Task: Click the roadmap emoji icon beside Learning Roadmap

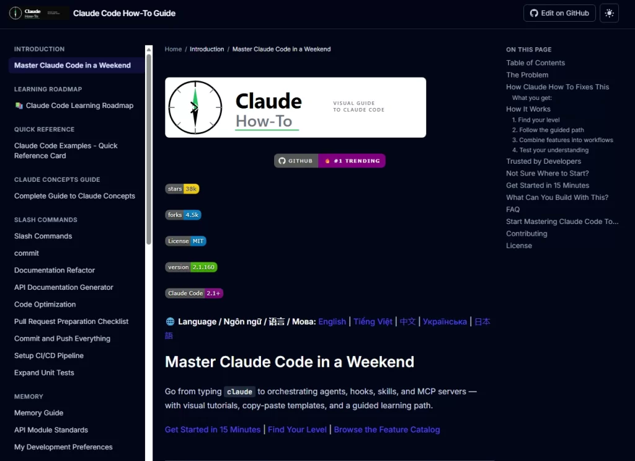Action: click(x=19, y=105)
